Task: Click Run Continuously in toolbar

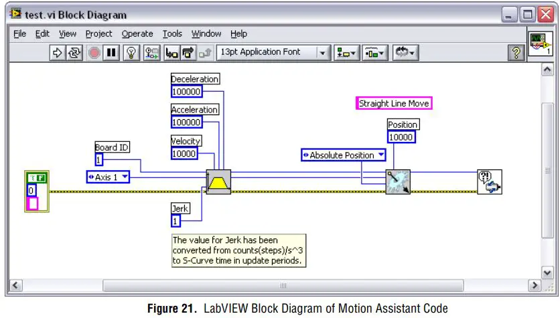Action: [74, 53]
